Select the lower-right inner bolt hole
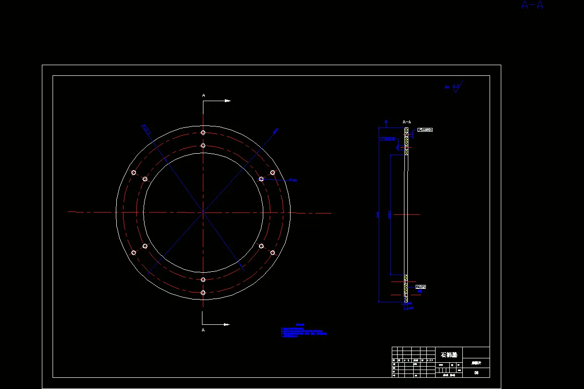 261,246
